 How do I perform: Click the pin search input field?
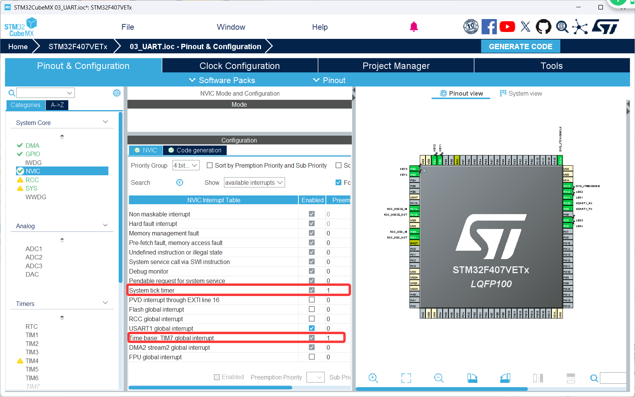click(x=613, y=378)
